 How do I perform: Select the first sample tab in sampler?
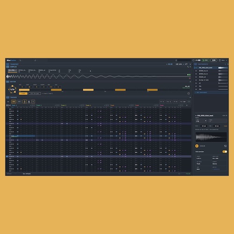point(13,71)
